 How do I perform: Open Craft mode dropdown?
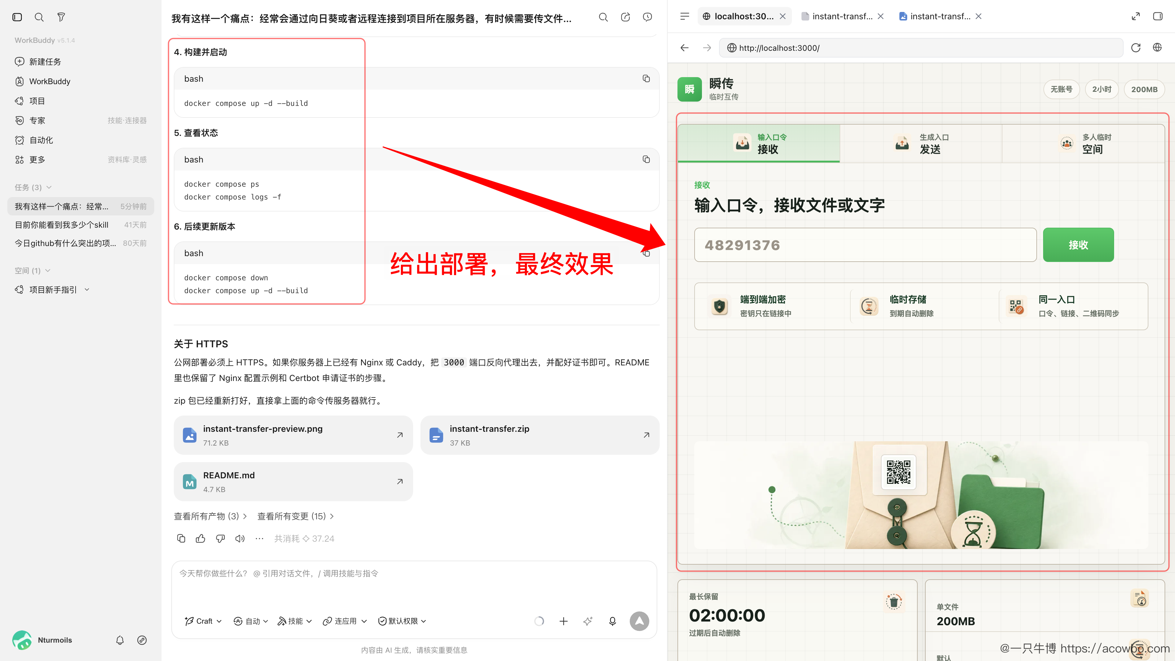[203, 621]
